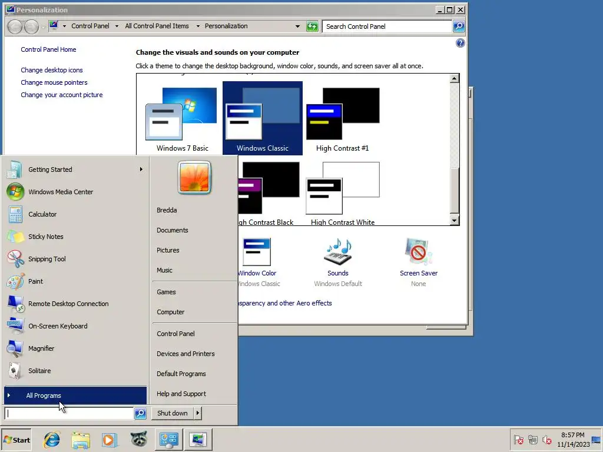The height and width of the screenshot is (452, 603).
Task: Click the Show desktop icon in tray
Action: [x=597, y=440]
